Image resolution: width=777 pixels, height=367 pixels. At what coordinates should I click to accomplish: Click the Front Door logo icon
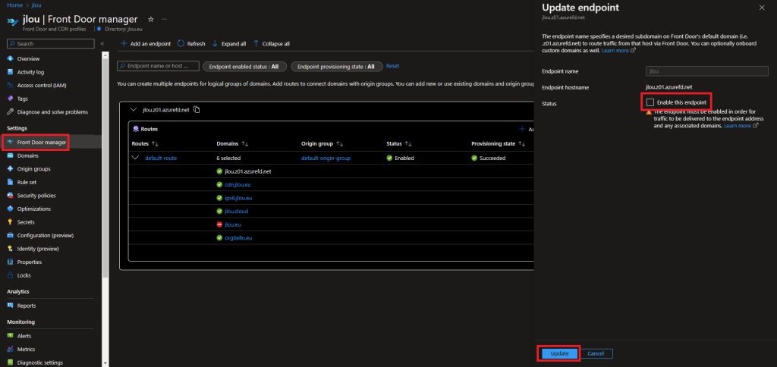pos(13,22)
